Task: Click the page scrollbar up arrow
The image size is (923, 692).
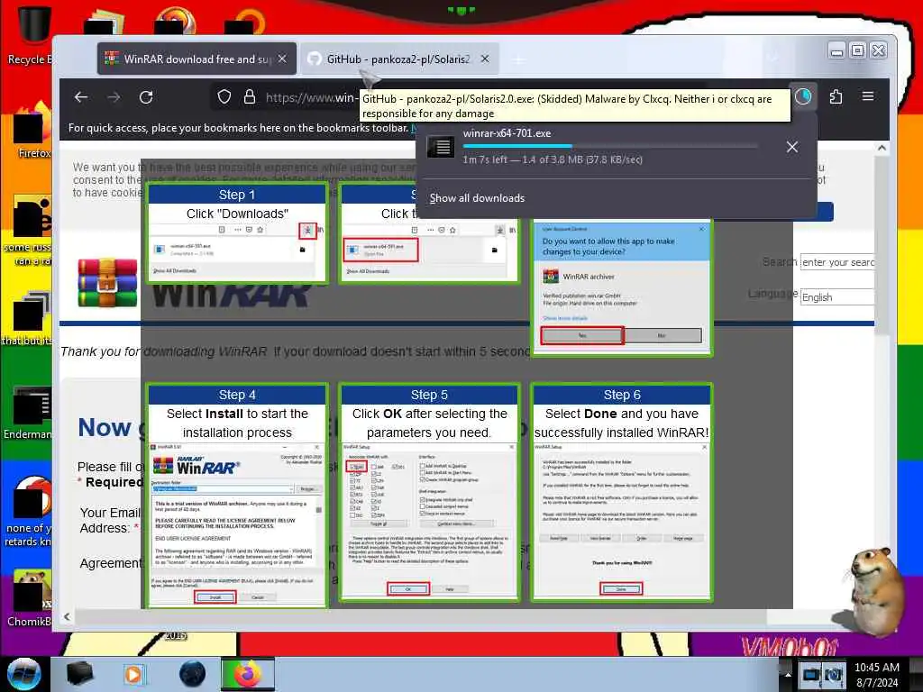Action: [882, 149]
